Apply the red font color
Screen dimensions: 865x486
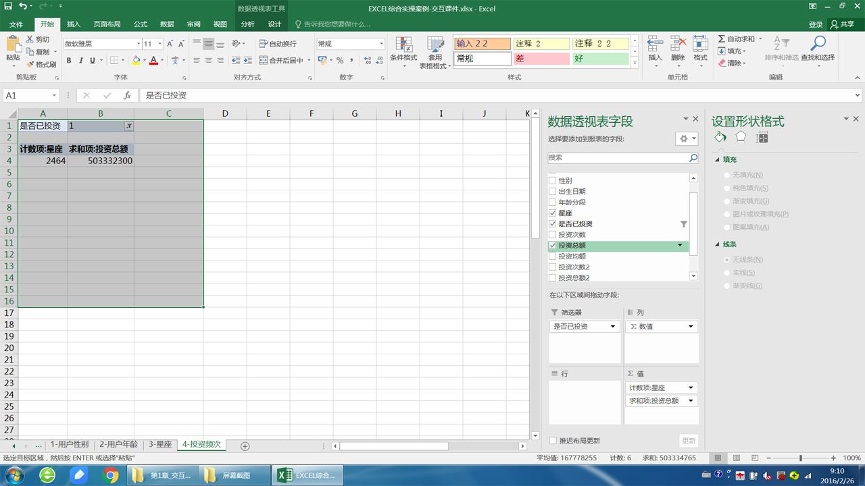[153, 61]
